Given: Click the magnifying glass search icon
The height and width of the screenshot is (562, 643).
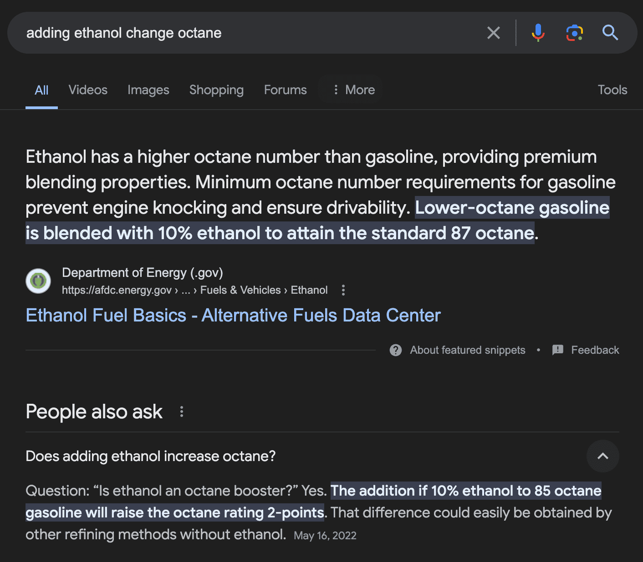Looking at the screenshot, I should [x=610, y=33].
